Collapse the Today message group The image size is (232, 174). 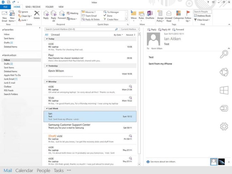47,39
